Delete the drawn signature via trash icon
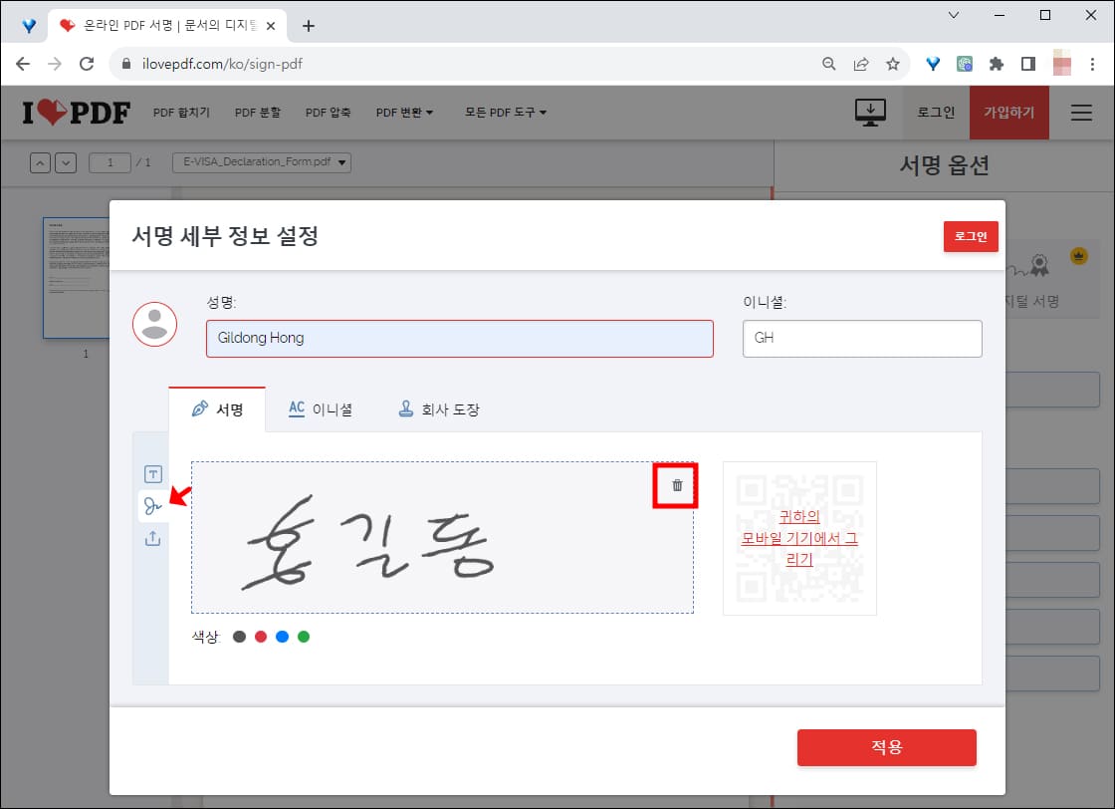1115x809 pixels. point(675,485)
